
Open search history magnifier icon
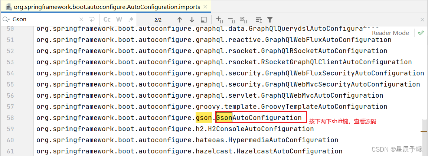pyautogui.click(x=6, y=20)
